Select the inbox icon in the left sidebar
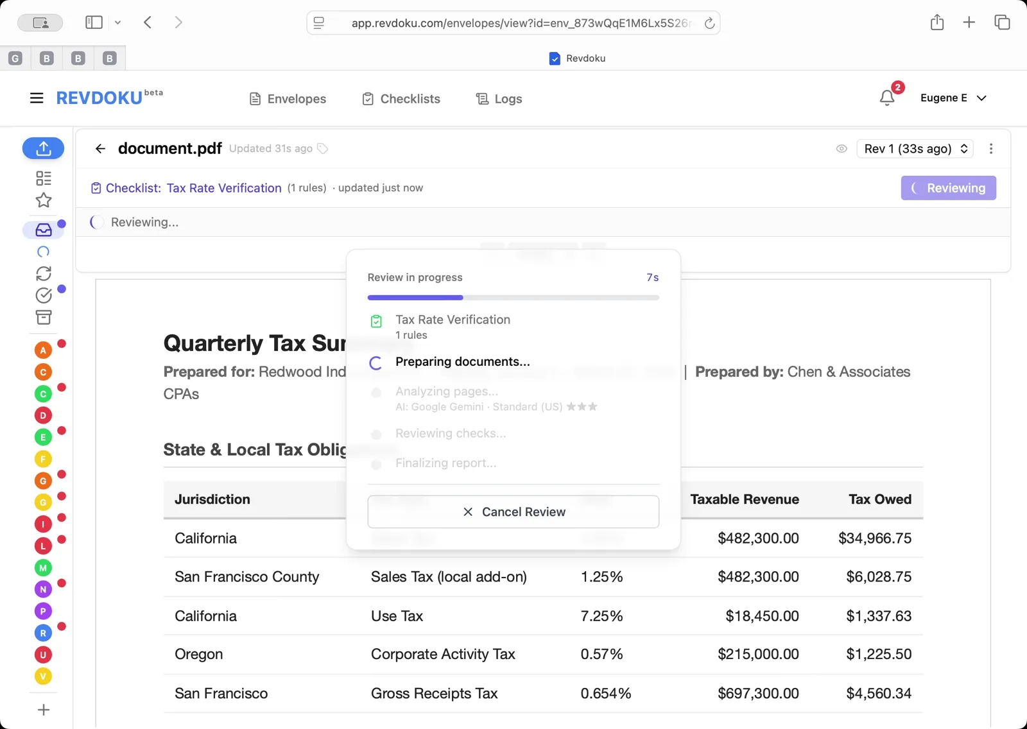The height and width of the screenshot is (729, 1027). tap(42, 230)
